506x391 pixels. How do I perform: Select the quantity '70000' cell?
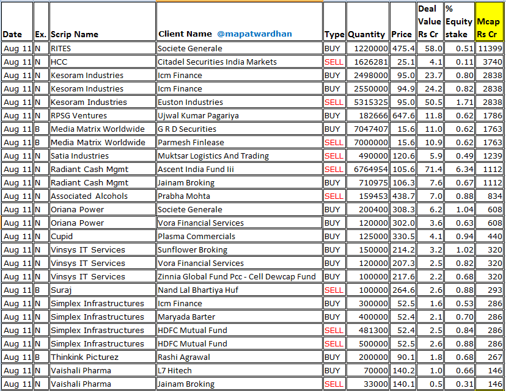(x=367, y=371)
